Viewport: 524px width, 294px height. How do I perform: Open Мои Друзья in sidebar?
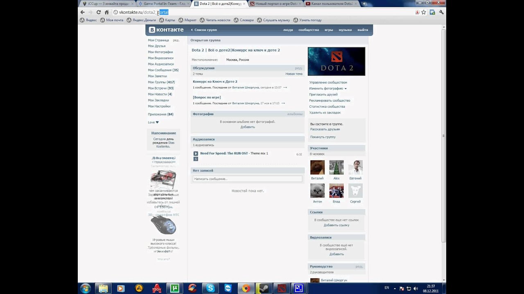click(157, 46)
